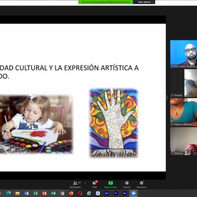Launch Word from the taskbar

(26, 194)
